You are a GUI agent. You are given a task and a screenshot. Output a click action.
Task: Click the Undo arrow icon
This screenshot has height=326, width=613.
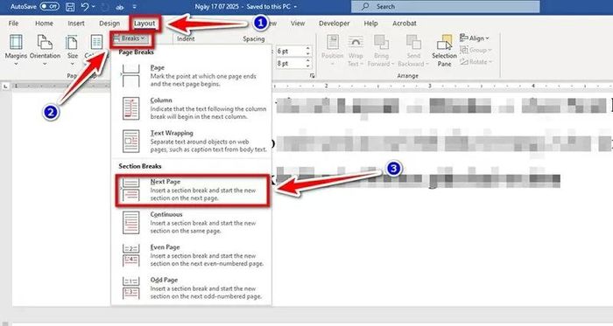pos(85,7)
